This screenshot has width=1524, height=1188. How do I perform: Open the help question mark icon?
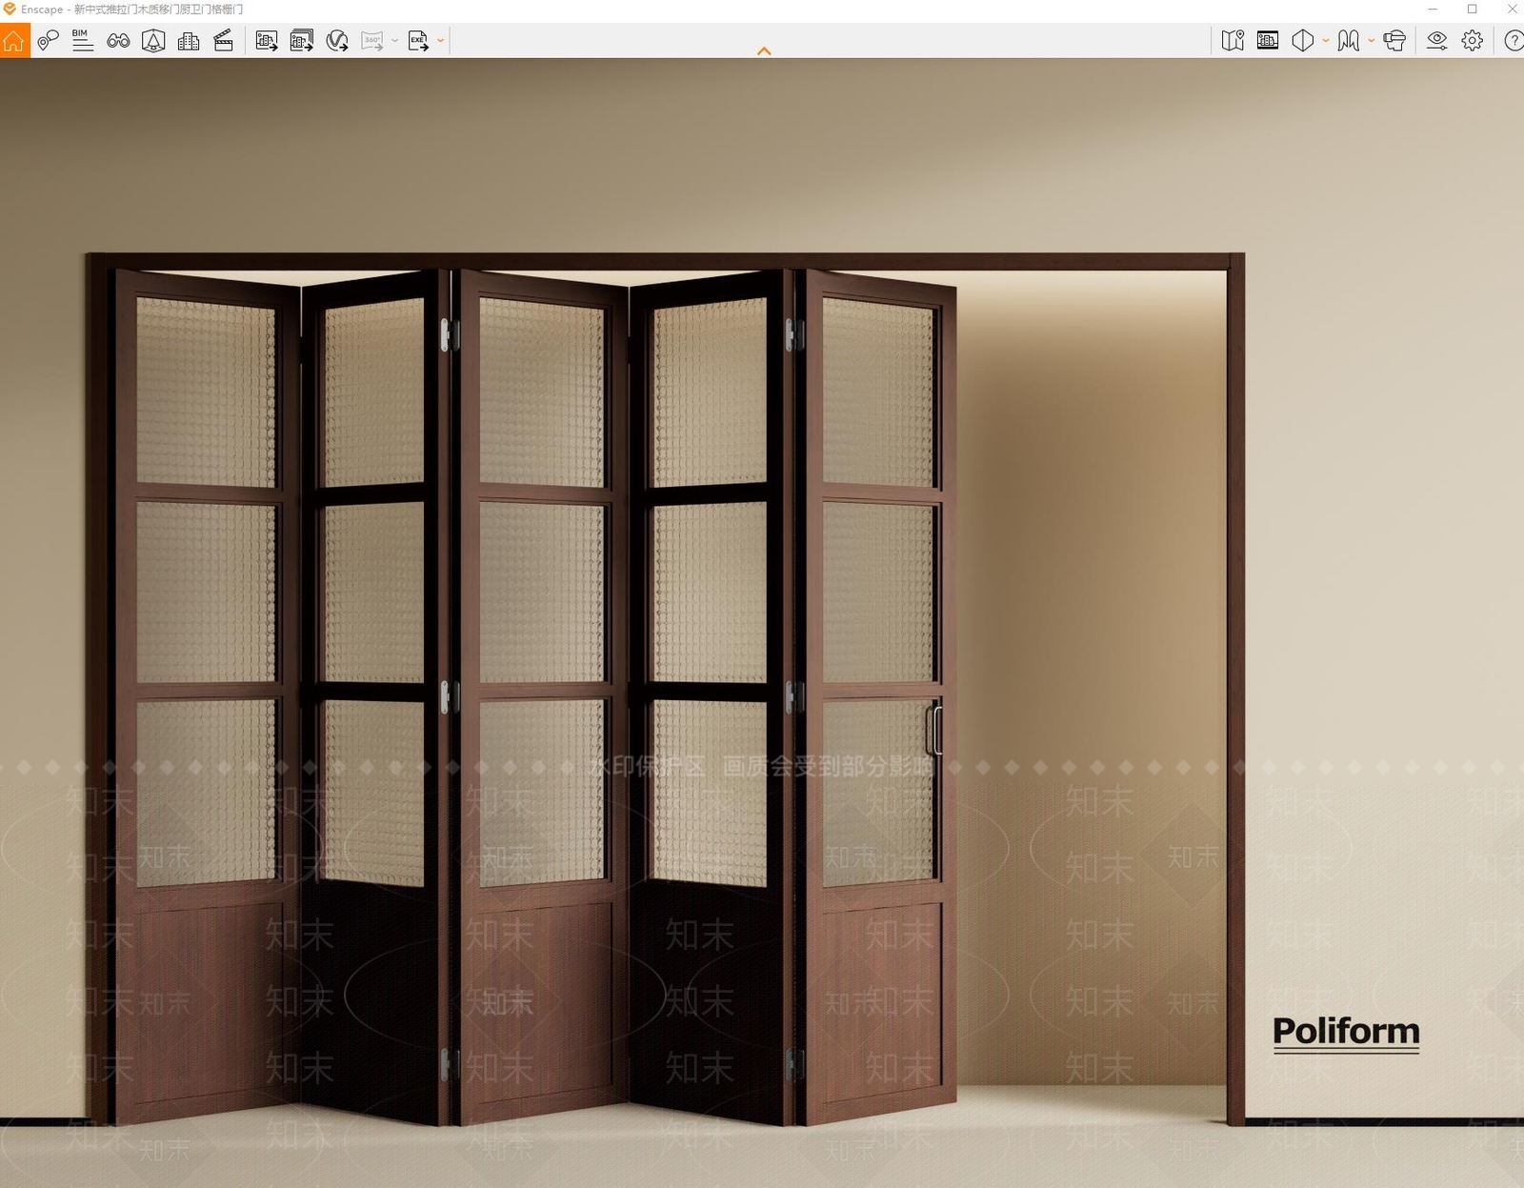coord(1514,40)
